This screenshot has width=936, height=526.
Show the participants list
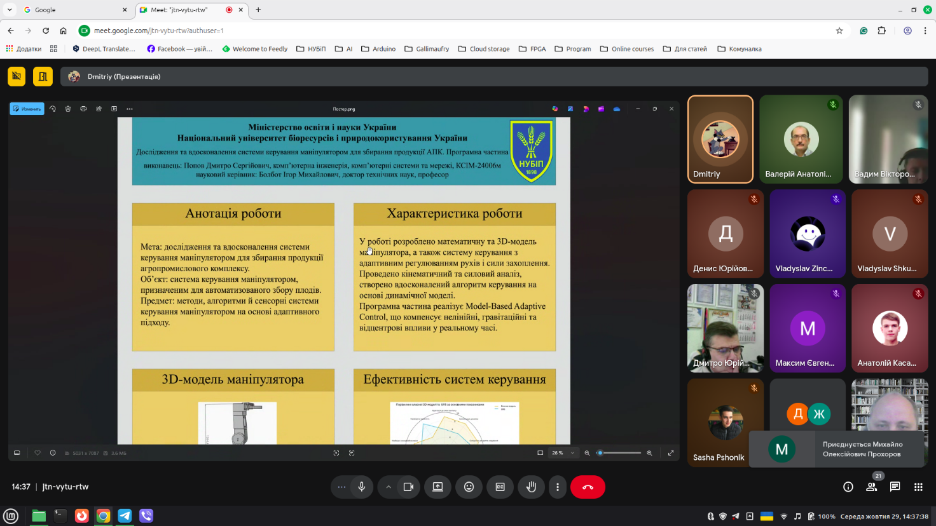871,487
